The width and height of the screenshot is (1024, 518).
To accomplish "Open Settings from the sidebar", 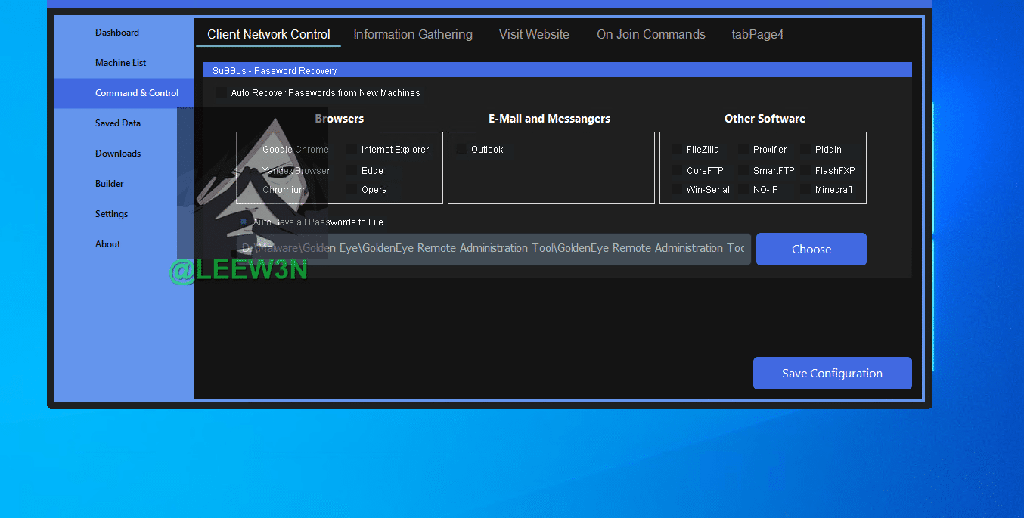I will coord(111,214).
